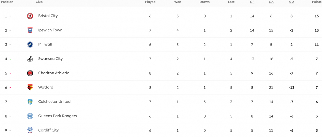Click the Cardiff City badge
The width and height of the screenshot is (322, 137).
pos(30,130)
